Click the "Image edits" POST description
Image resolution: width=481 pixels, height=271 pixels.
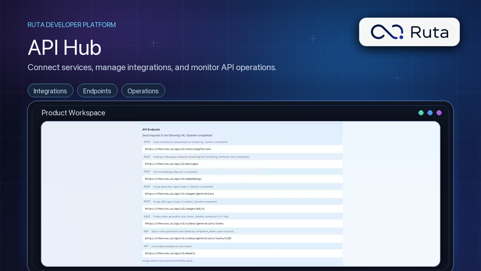click(x=185, y=202)
